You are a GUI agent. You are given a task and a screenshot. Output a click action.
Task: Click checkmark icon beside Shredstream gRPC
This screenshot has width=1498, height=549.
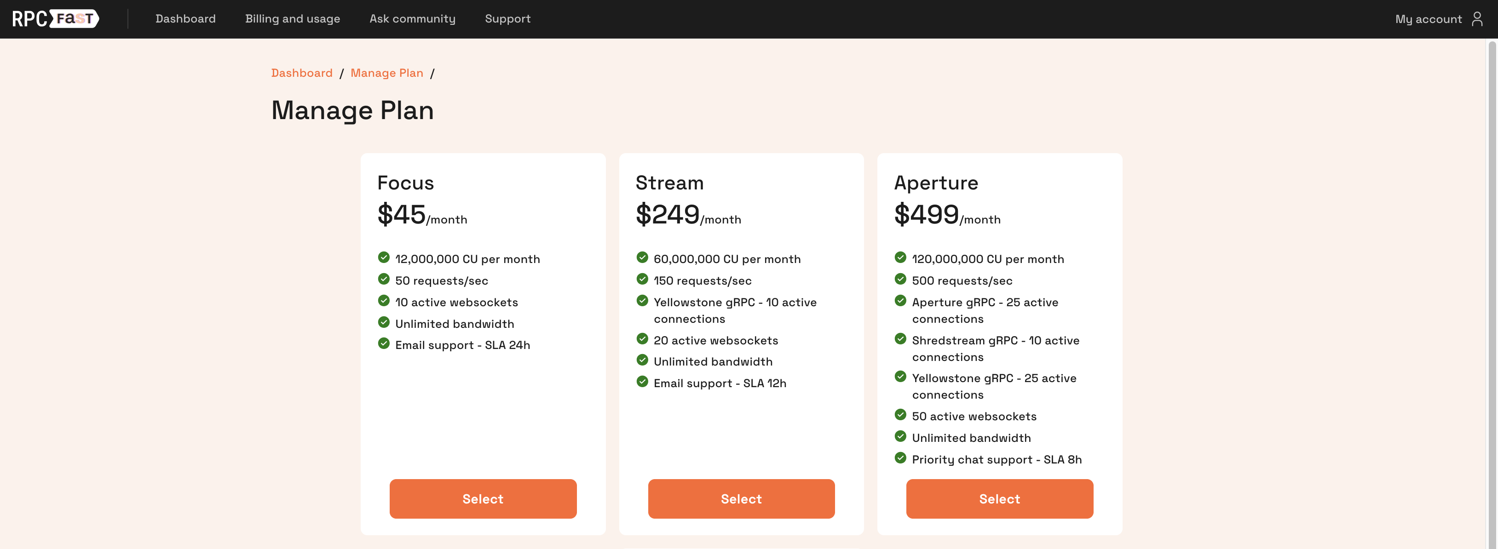tap(900, 339)
